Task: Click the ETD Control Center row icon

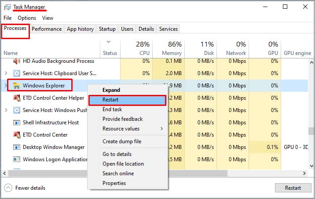Action: pos(16,134)
